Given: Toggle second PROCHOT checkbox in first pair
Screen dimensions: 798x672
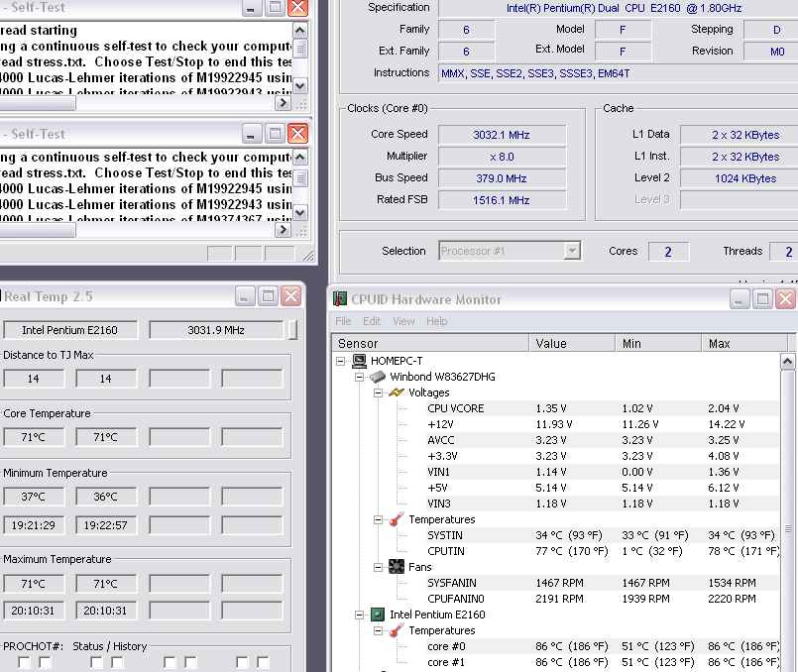Looking at the screenshot, I should coord(45,662).
